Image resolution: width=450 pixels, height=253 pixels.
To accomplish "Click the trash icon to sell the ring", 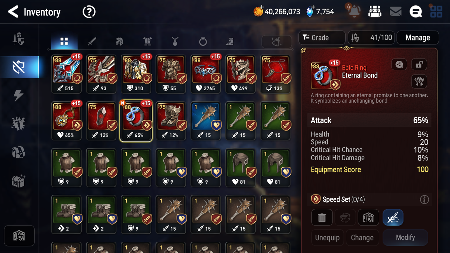I will coord(322,218).
